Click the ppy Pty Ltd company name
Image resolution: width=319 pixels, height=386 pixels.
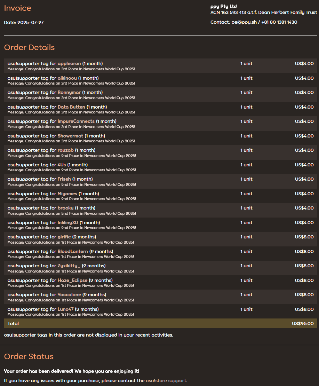pyautogui.click(x=224, y=6)
